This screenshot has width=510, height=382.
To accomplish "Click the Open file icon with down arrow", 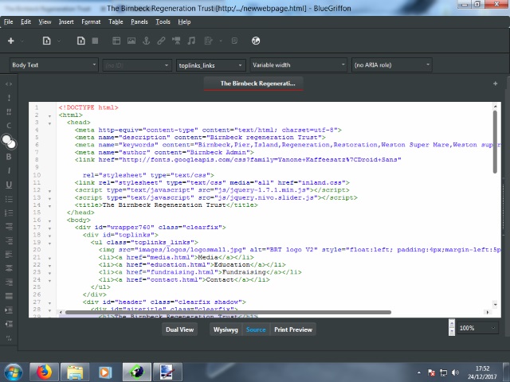I will pyautogui.click(x=46, y=41).
